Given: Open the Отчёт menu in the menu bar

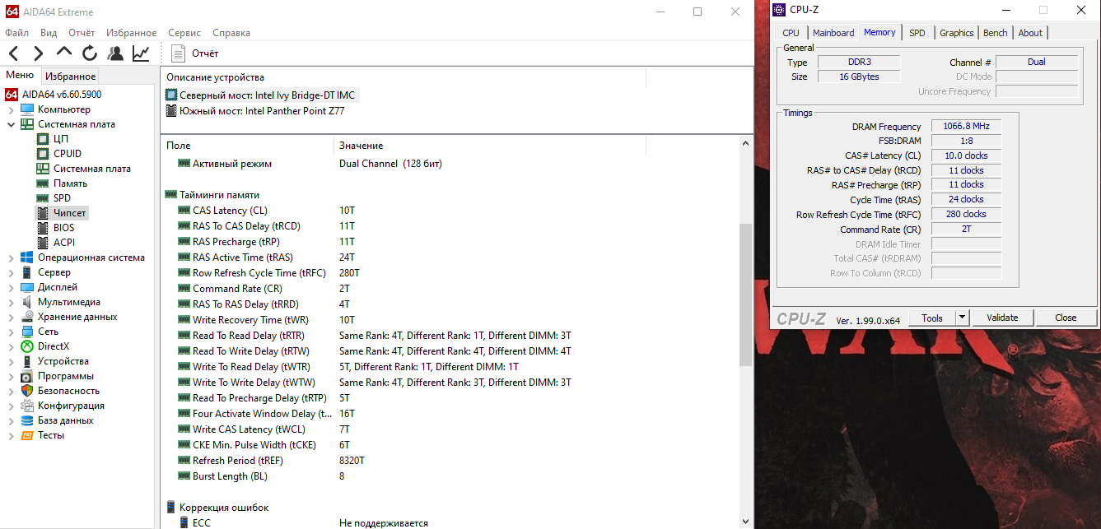Looking at the screenshot, I should pyautogui.click(x=82, y=33).
